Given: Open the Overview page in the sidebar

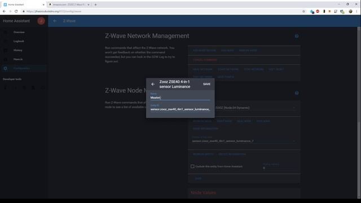Looking at the screenshot, I should click(19, 32).
